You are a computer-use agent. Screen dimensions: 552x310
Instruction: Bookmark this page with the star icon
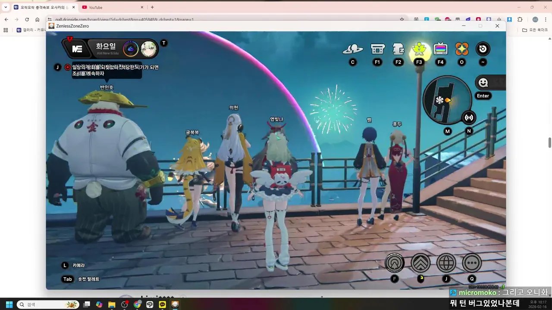coord(402,19)
